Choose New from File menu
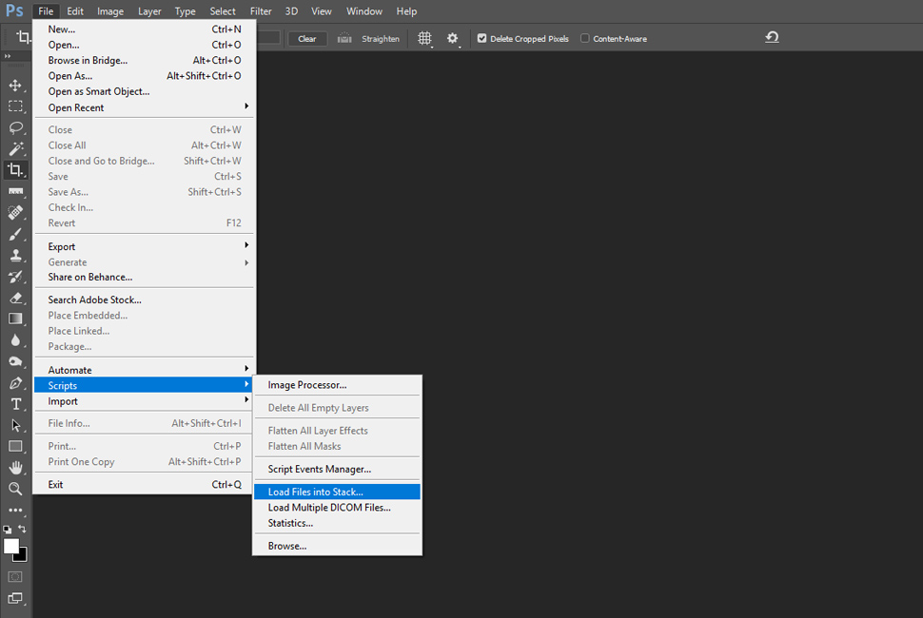The image size is (923, 618). [145, 29]
